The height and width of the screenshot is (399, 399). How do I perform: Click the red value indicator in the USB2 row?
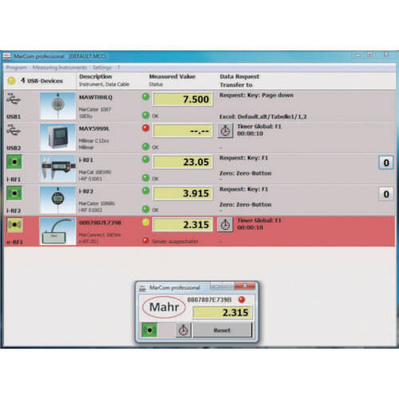[145, 128]
